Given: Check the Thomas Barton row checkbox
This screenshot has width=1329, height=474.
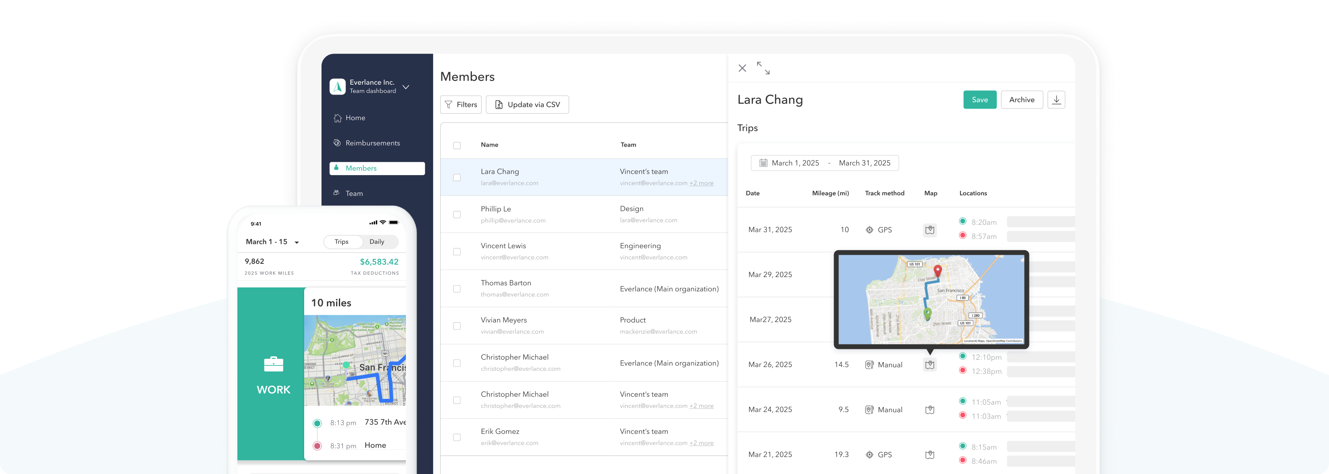Looking at the screenshot, I should tap(457, 289).
